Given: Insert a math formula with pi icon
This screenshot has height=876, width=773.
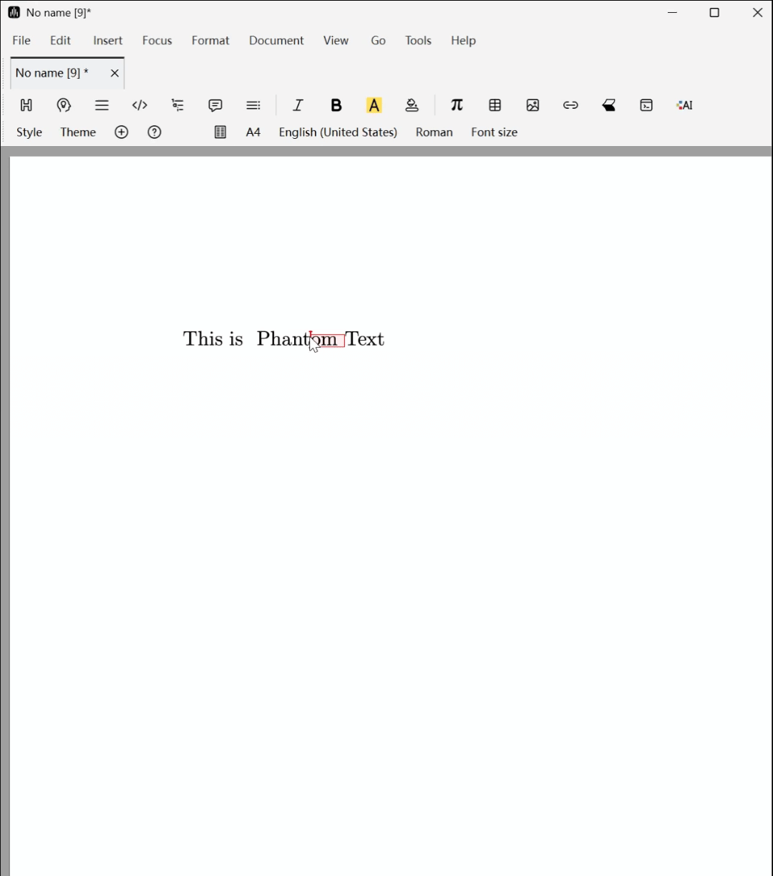Looking at the screenshot, I should point(457,105).
